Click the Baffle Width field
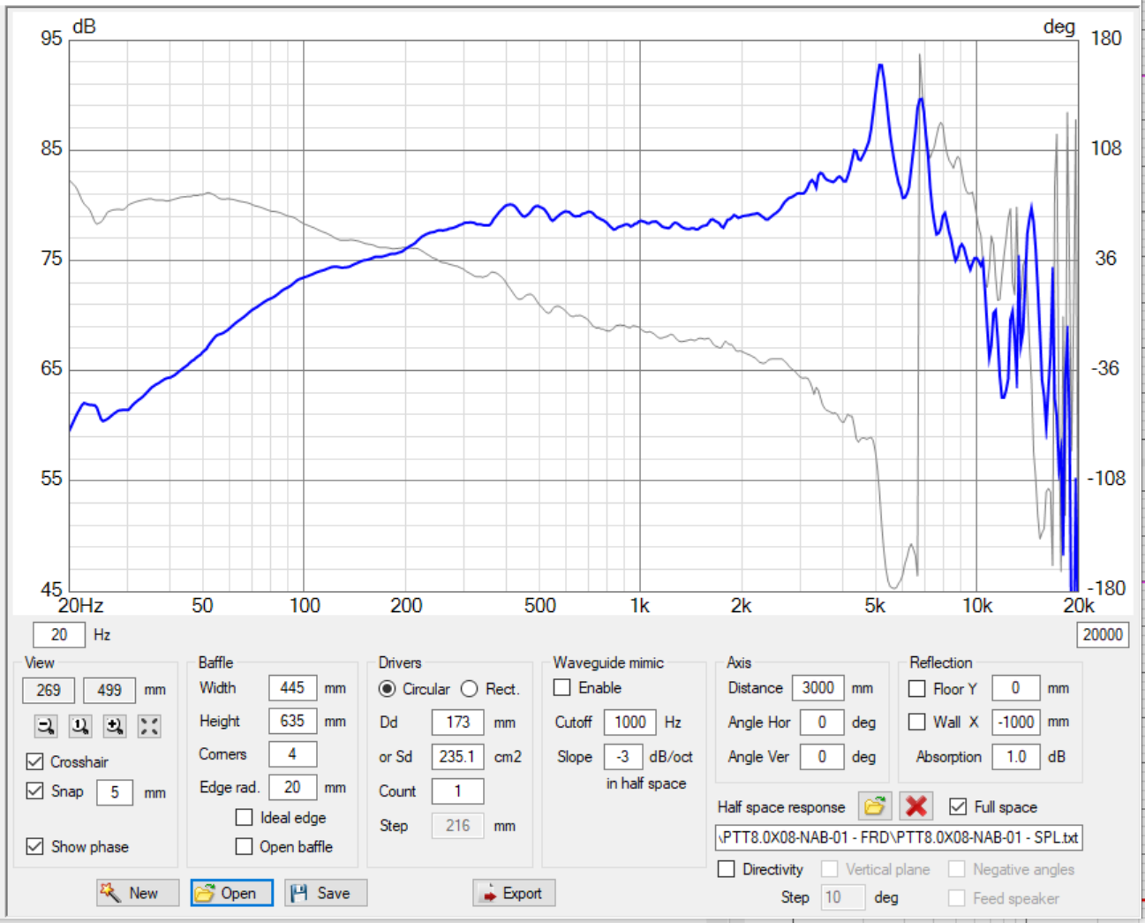The image size is (1145, 923). click(x=292, y=687)
